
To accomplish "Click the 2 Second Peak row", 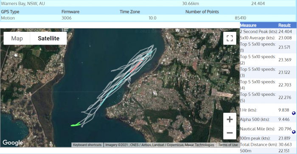I will 268,31.
